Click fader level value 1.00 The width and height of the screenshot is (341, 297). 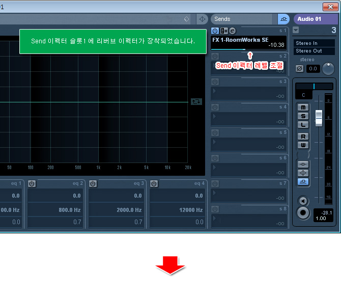tap(321, 219)
